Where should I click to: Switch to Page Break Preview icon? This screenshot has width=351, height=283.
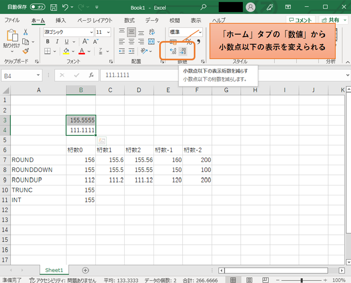tap(265, 280)
